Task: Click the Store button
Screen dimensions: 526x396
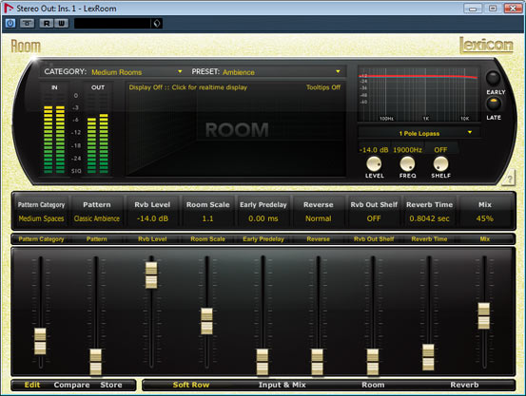Action: tap(111, 385)
